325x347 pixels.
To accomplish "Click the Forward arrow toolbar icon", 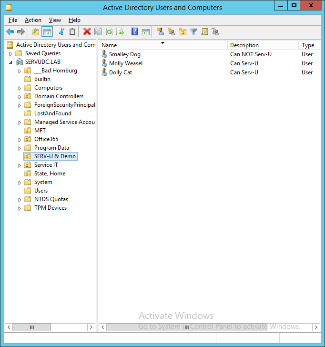I will 21,32.
